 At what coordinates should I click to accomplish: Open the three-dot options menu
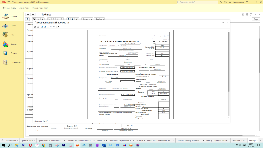255,15
